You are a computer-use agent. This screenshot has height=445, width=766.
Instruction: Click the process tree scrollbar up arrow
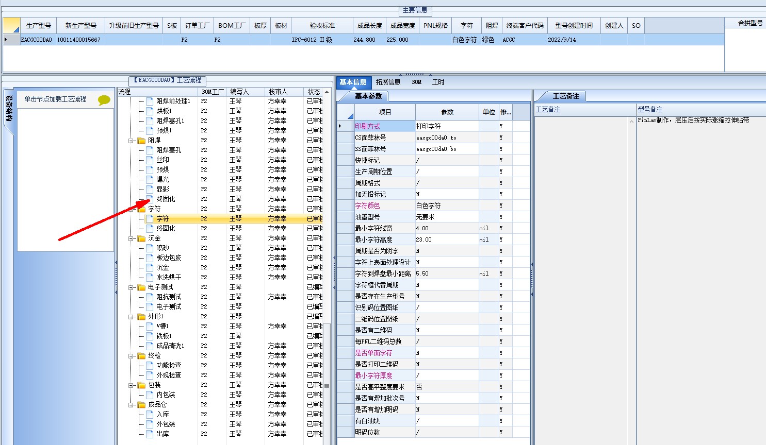click(327, 92)
